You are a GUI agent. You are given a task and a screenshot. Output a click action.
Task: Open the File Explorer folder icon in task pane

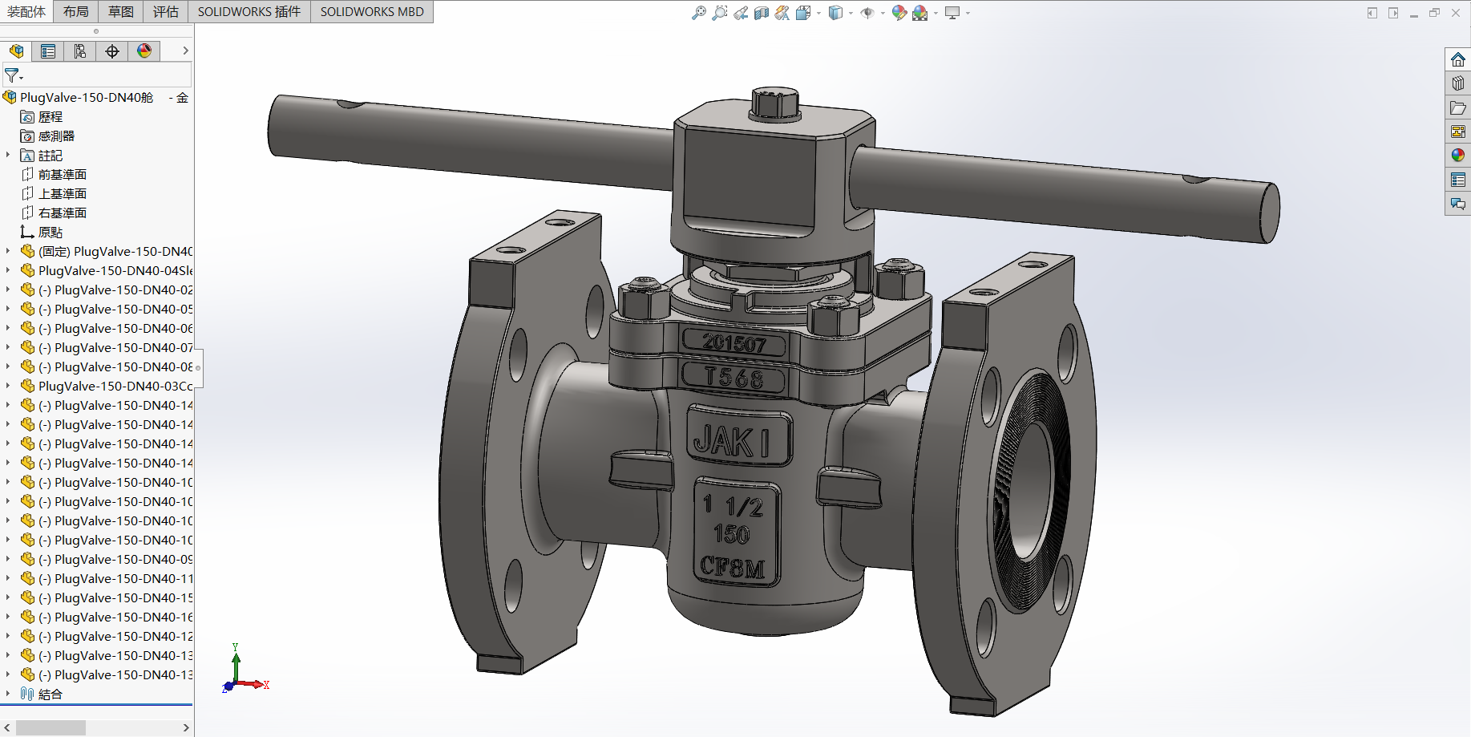pos(1458,107)
